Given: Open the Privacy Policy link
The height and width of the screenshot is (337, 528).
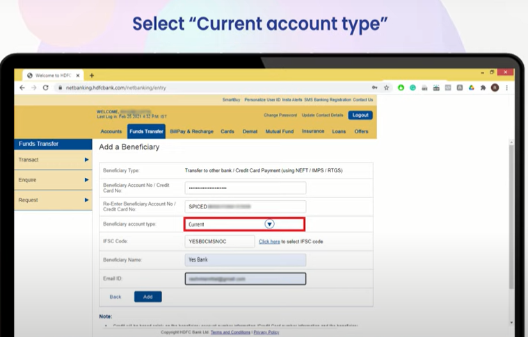Looking at the screenshot, I should coord(266,332).
